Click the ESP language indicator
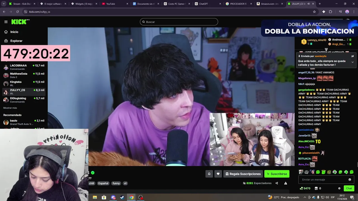The image size is (358, 201). (x=333, y=197)
